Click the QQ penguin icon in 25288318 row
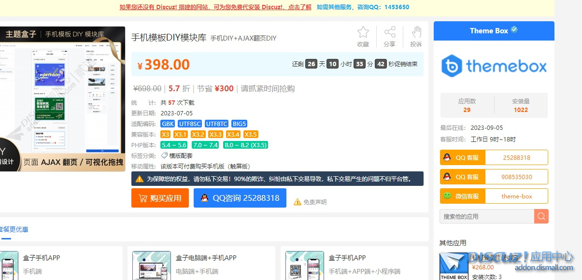Screen dimensions: 582x280 click(x=447, y=157)
